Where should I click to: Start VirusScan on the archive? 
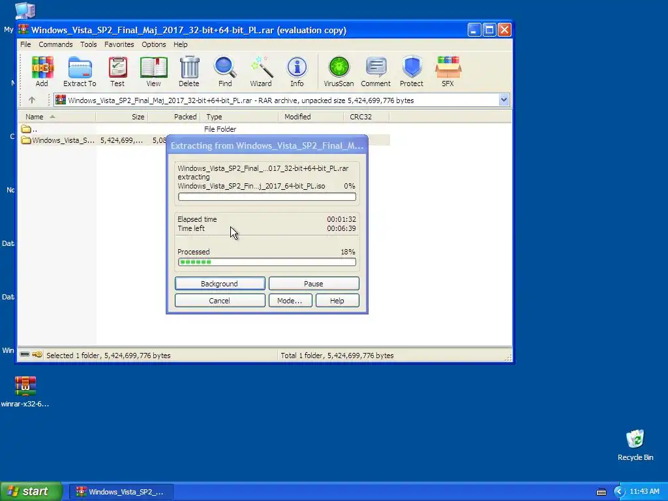pos(339,71)
